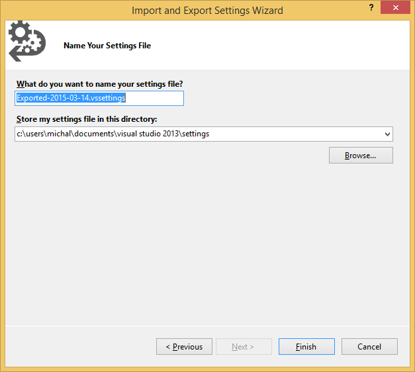Click the settings file name text box
Viewport: 415px width, 372px height.
[99, 98]
